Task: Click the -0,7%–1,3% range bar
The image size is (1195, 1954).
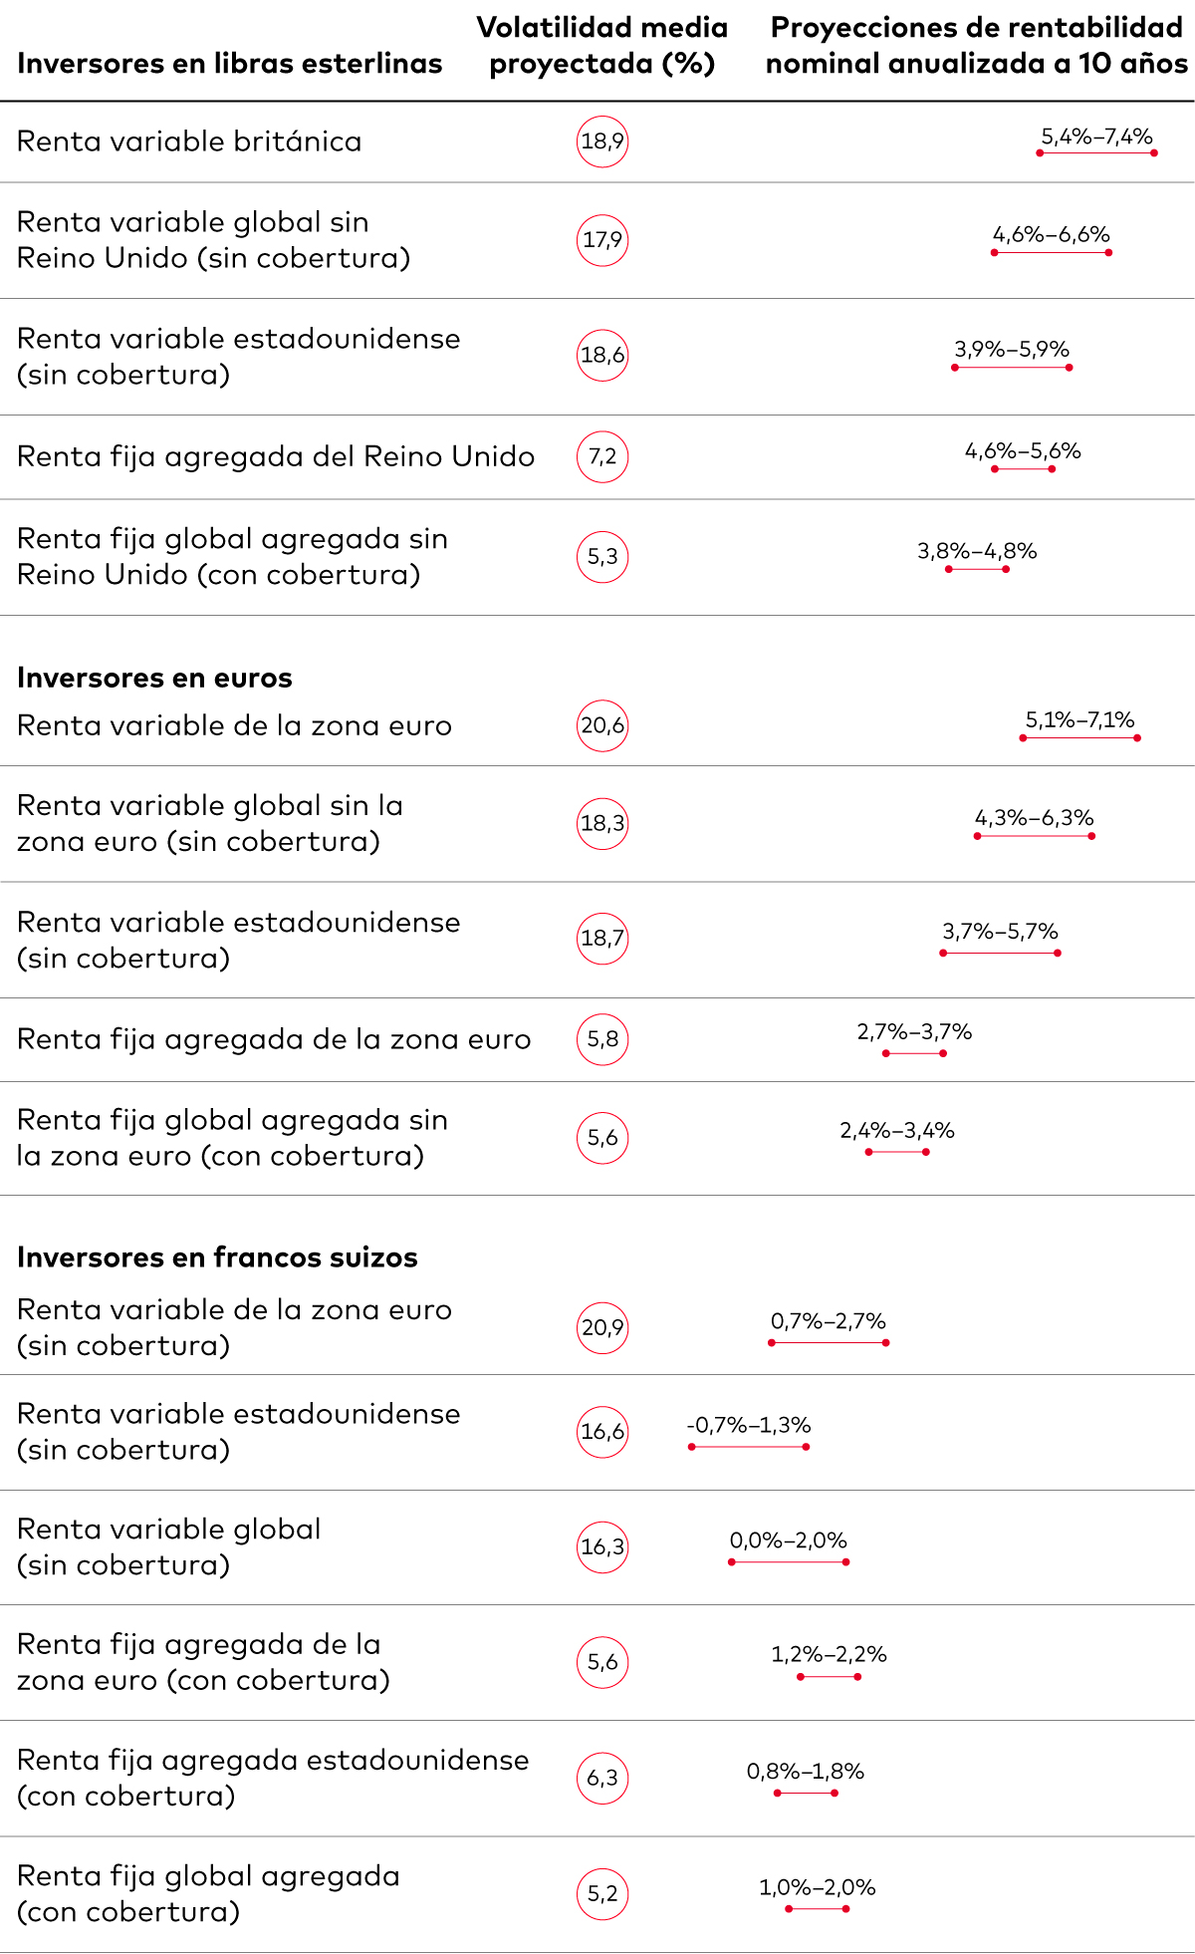Action: click(x=749, y=1447)
